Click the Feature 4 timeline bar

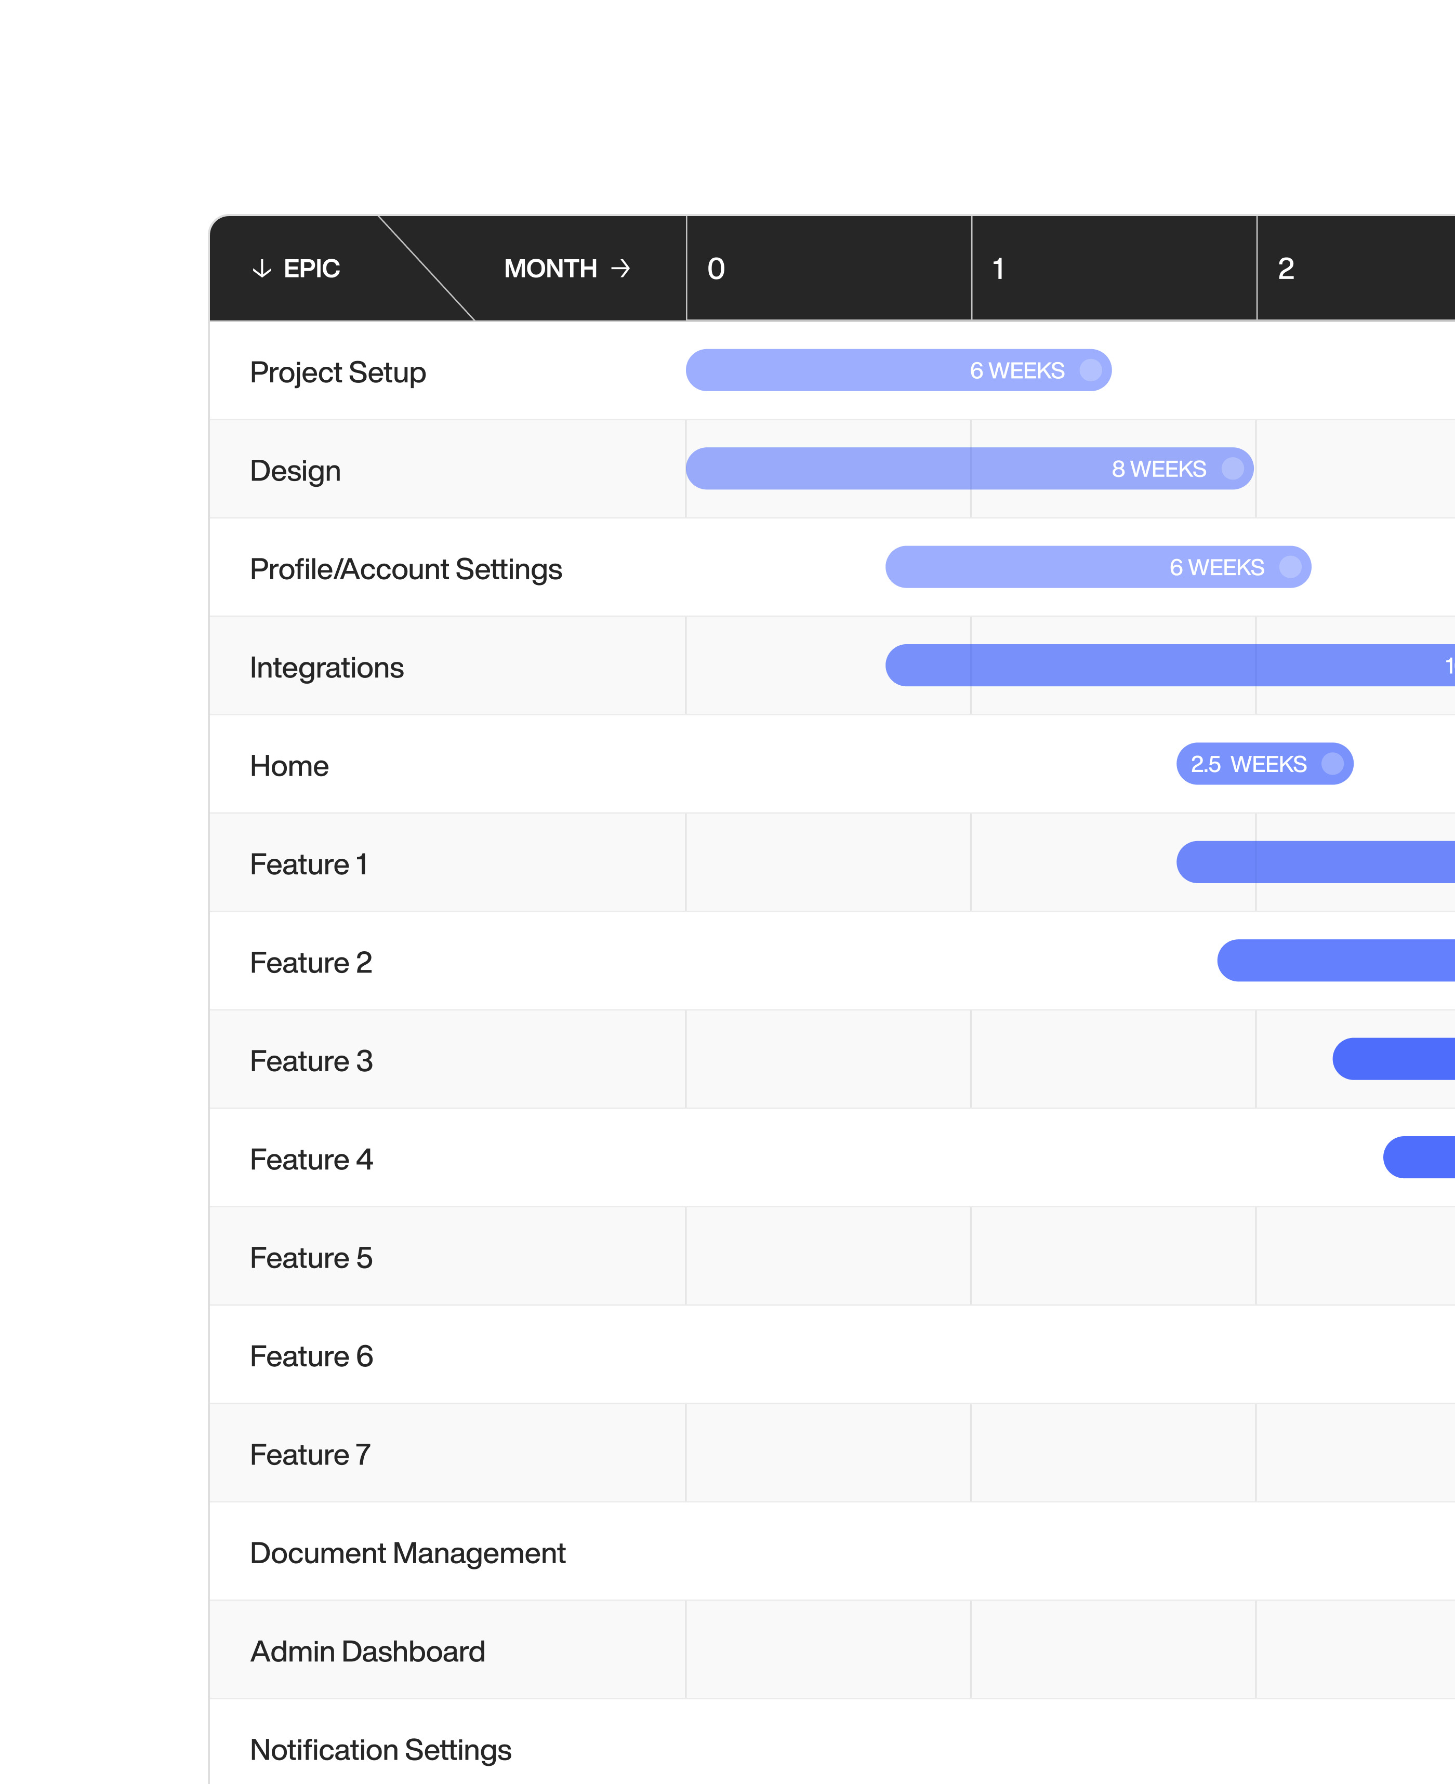click(1420, 1157)
